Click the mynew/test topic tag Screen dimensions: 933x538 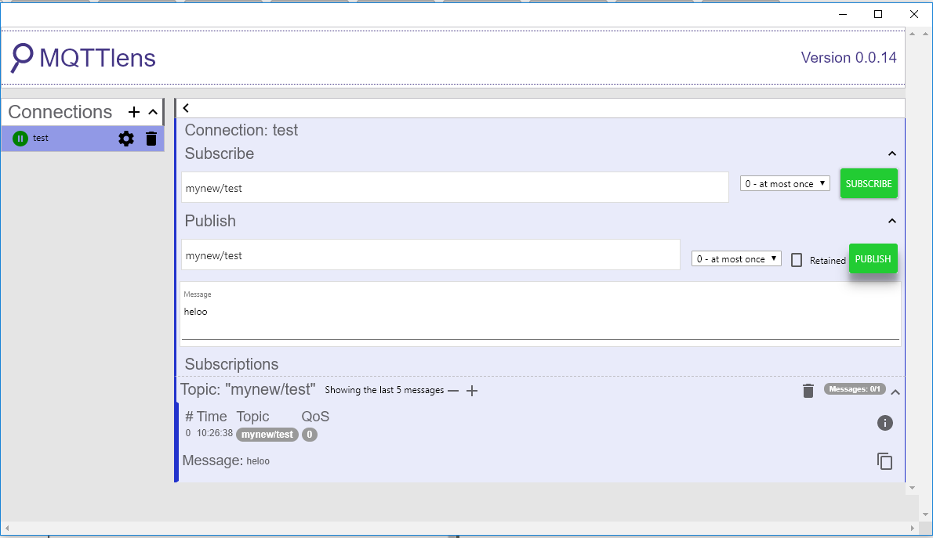(x=267, y=435)
